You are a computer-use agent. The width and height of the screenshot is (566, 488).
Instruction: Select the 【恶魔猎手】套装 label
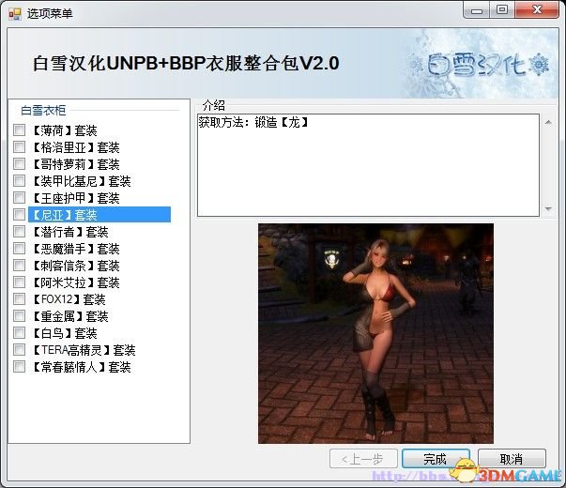click(76, 249)
